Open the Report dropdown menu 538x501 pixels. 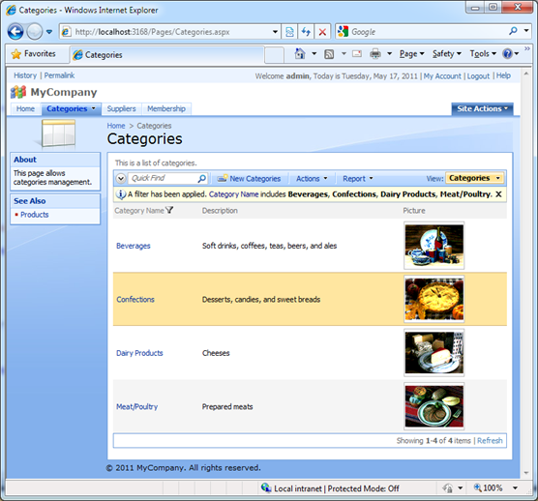[x=357, y=179]
